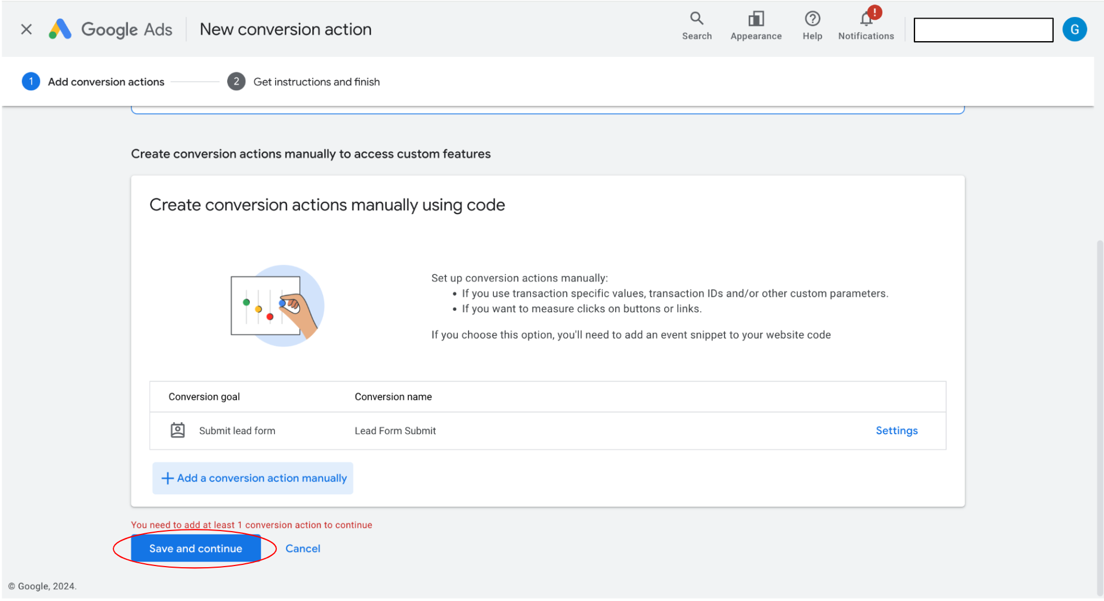Click the Help question mark icon
The width and height of the screenshot is (1104, 601).
click(812, 19)
